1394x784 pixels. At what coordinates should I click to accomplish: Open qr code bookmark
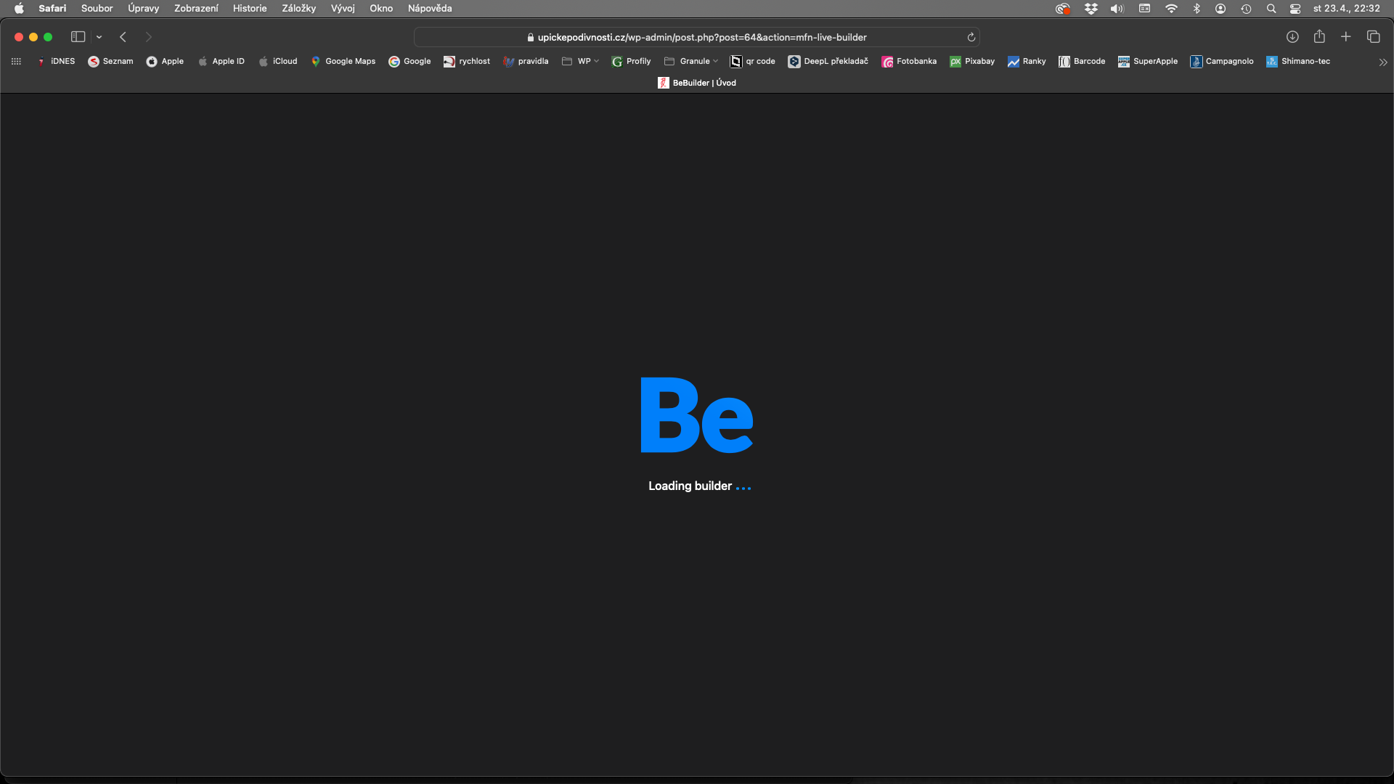(x=752, y=62)
